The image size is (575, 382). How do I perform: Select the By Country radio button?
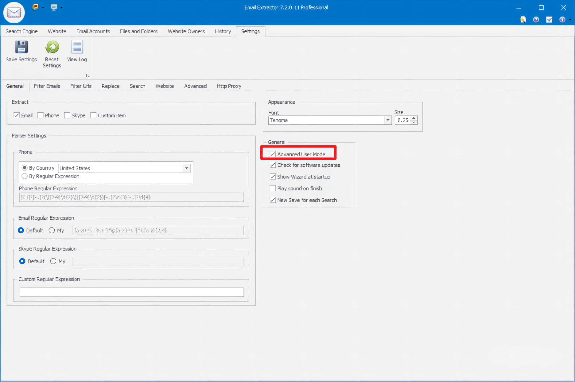(x=24, y=168)
